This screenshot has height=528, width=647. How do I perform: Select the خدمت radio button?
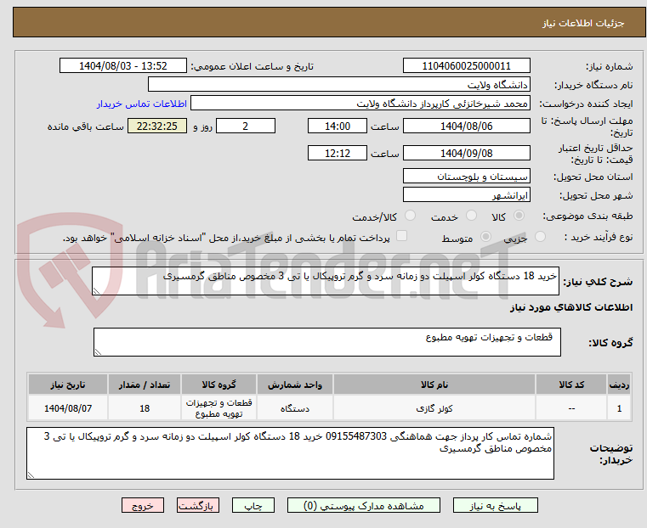coord(471,216)
